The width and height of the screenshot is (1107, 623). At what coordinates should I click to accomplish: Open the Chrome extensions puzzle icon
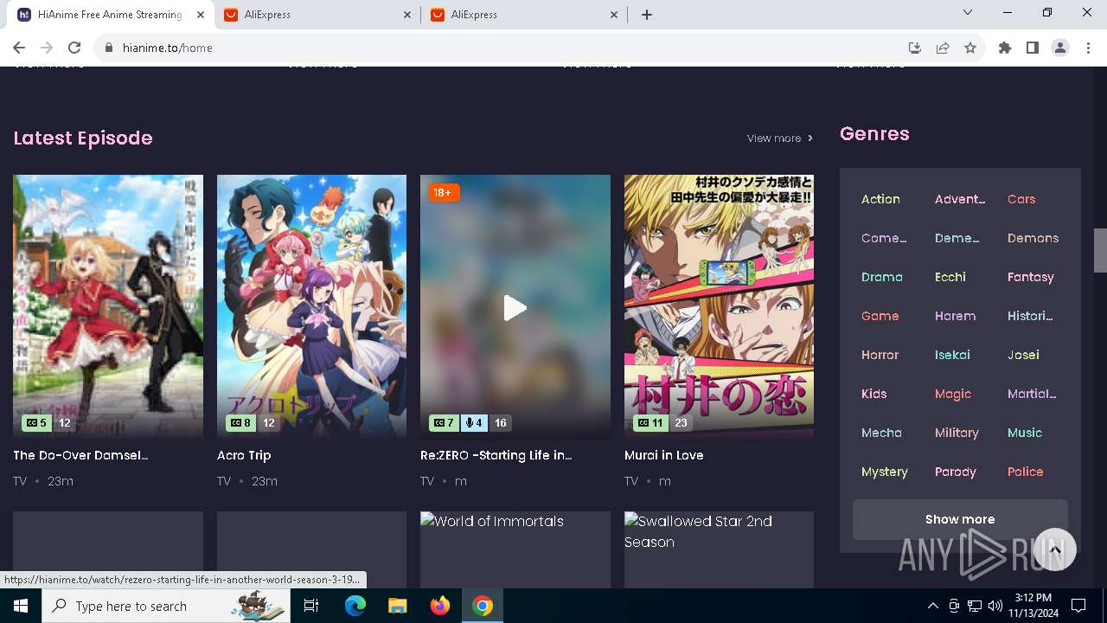(x=1005, y=48)
